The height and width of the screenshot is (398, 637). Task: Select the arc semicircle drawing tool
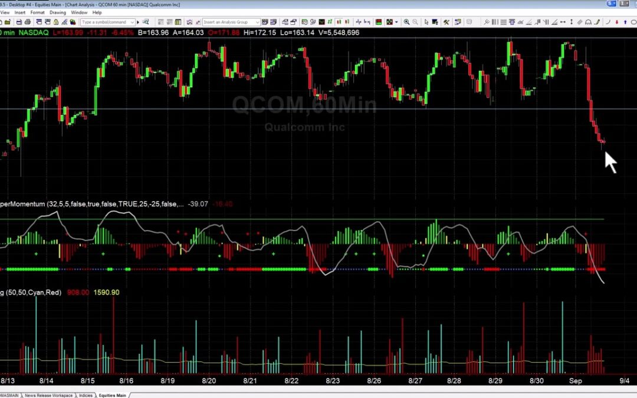point(588,22)
